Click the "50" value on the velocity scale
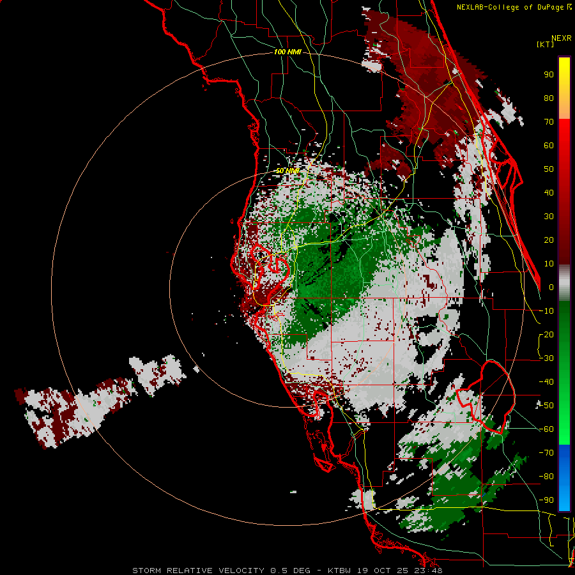The image size is (575, 575). click(x=549, y=169)
